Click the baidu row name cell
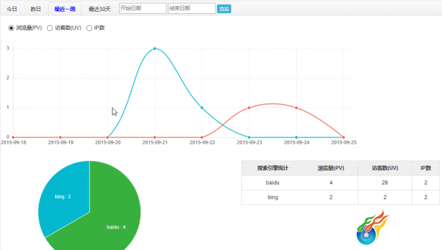The height and width of the screenshot is (250, 442). [x=273, y=182]
